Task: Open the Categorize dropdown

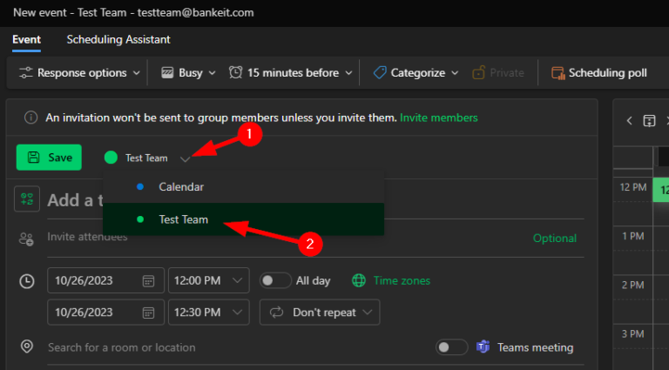Action: [416, 73]
